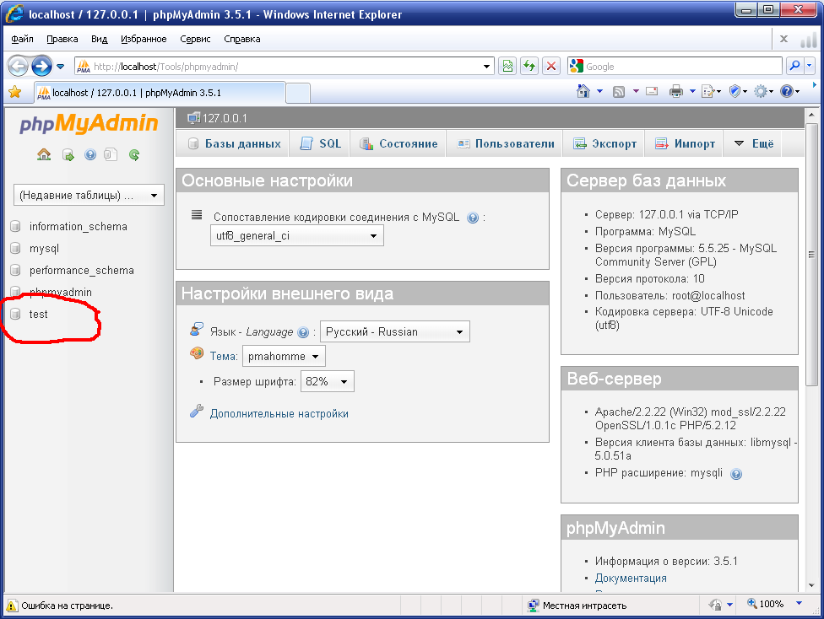Viewport: 824px width, 619px height.
Task: Click the IE Help question mark icon
Action: tap(786, 91)
